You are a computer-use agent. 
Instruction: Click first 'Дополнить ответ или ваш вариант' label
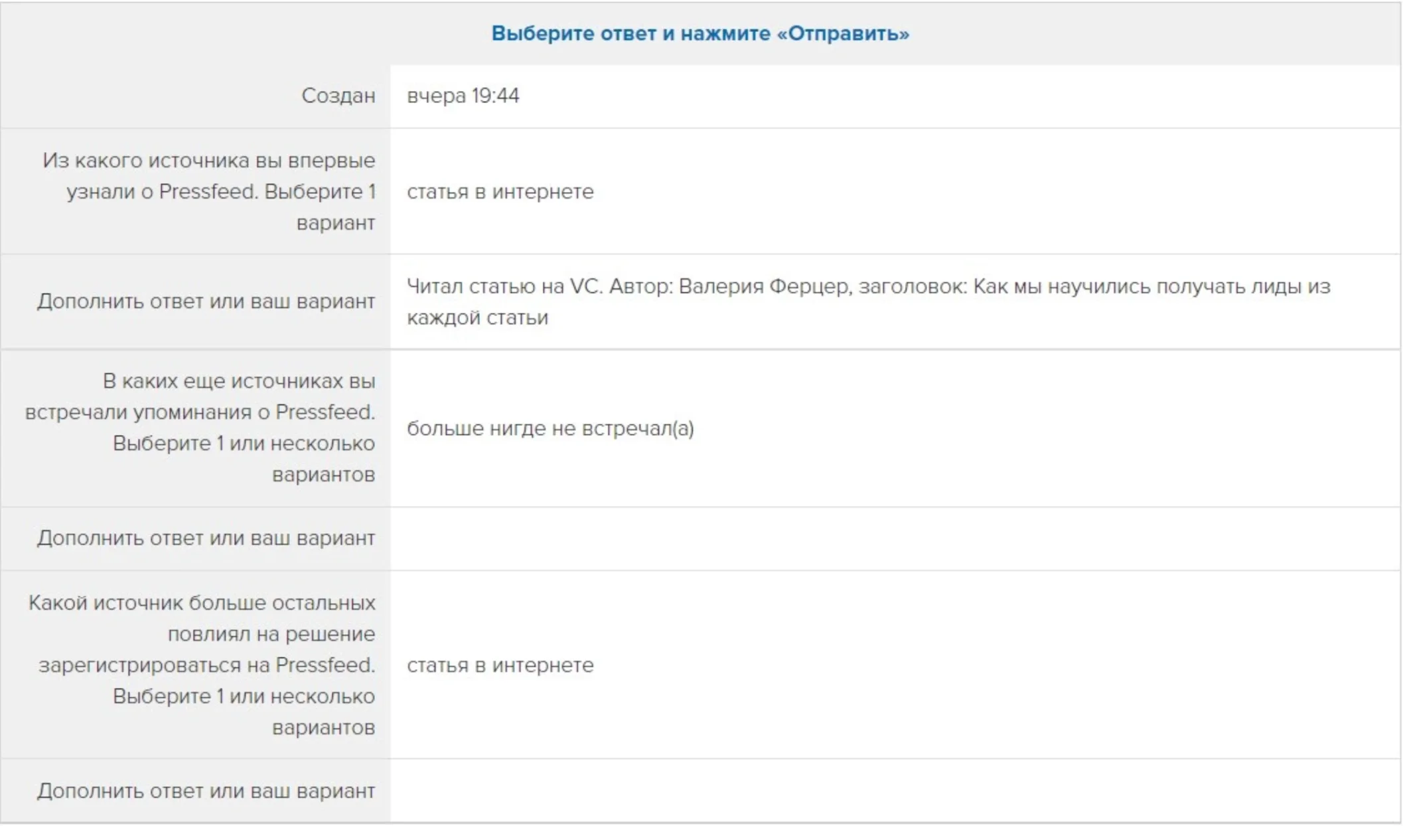coord(206,301)
